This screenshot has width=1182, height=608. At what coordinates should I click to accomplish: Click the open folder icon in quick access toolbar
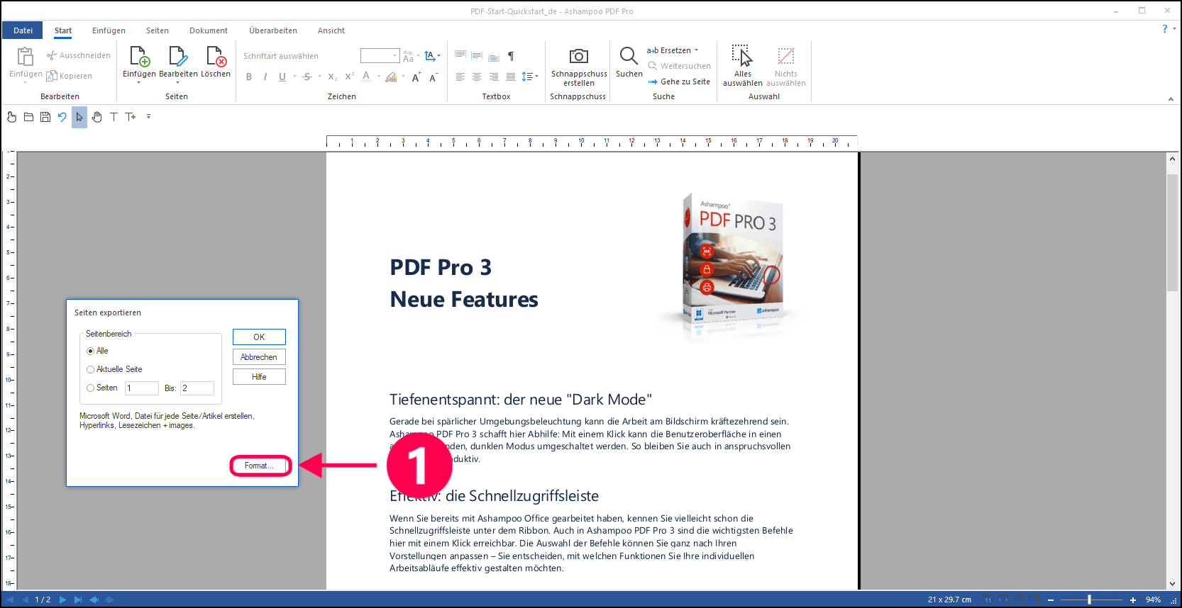pyautogui.click(x=28, y=117)
